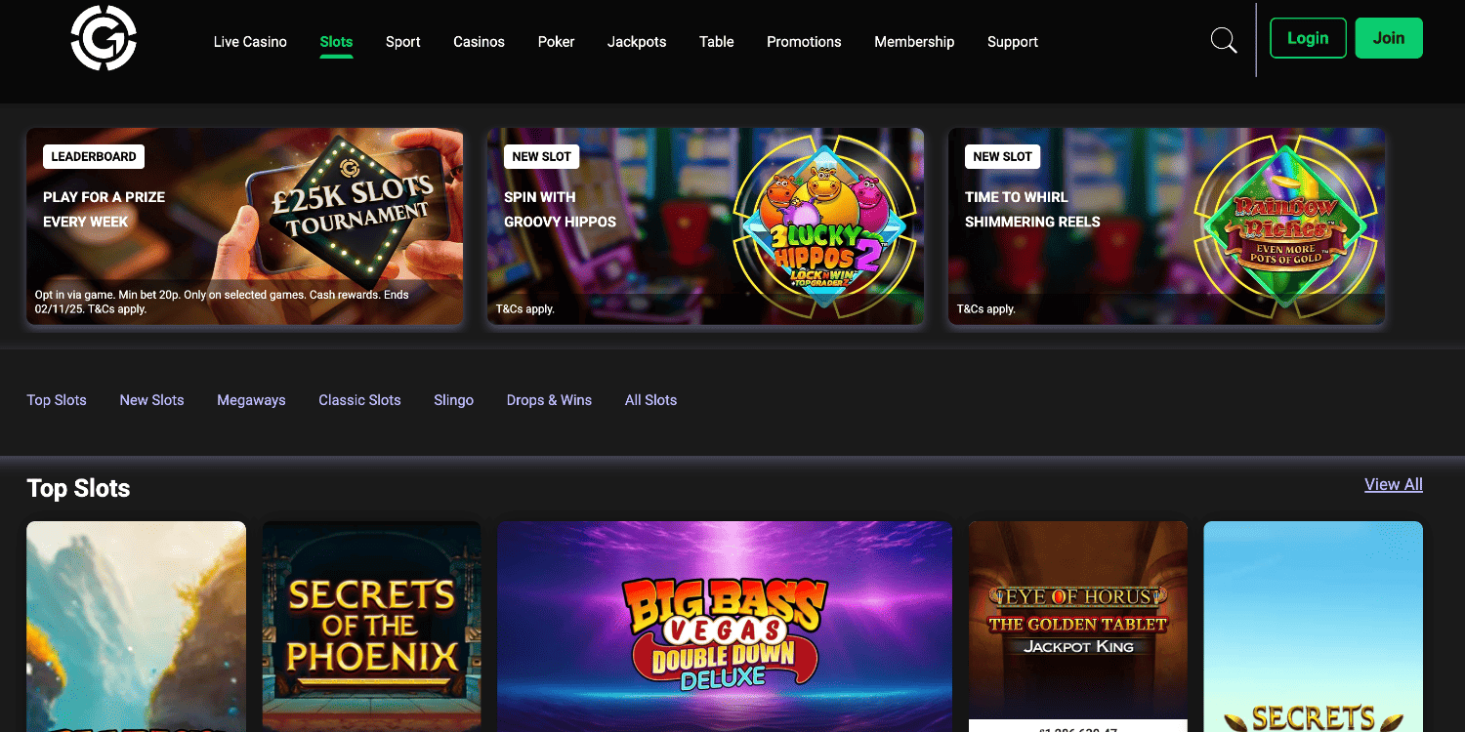The height and width of the screenshot is (732, 1465).
Task: Click the green Join button
Action: pos(1389,38)
